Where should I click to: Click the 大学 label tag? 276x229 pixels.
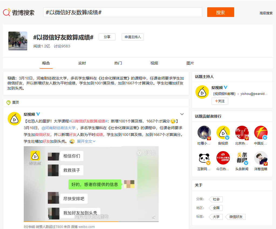tap(216, 217)
